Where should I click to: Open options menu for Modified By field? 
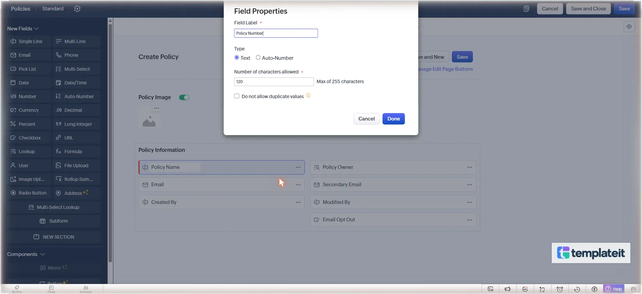coord(469,202)
